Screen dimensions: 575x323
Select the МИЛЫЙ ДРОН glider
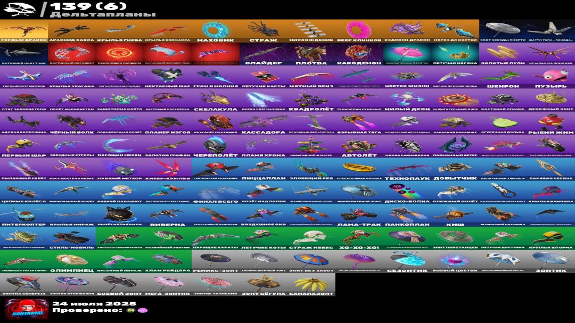pyautogui.click(x=407, y=101)
